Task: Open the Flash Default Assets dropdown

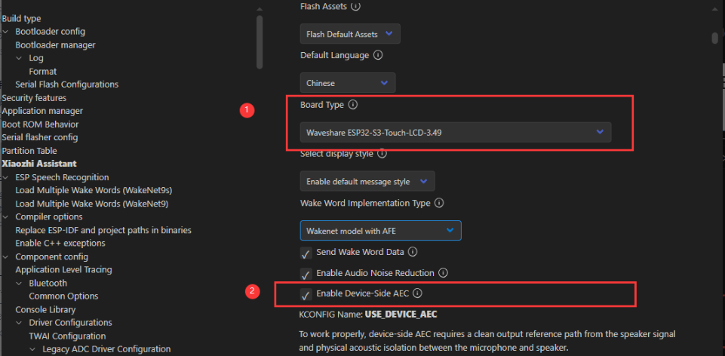Action: tap(349, 34)
